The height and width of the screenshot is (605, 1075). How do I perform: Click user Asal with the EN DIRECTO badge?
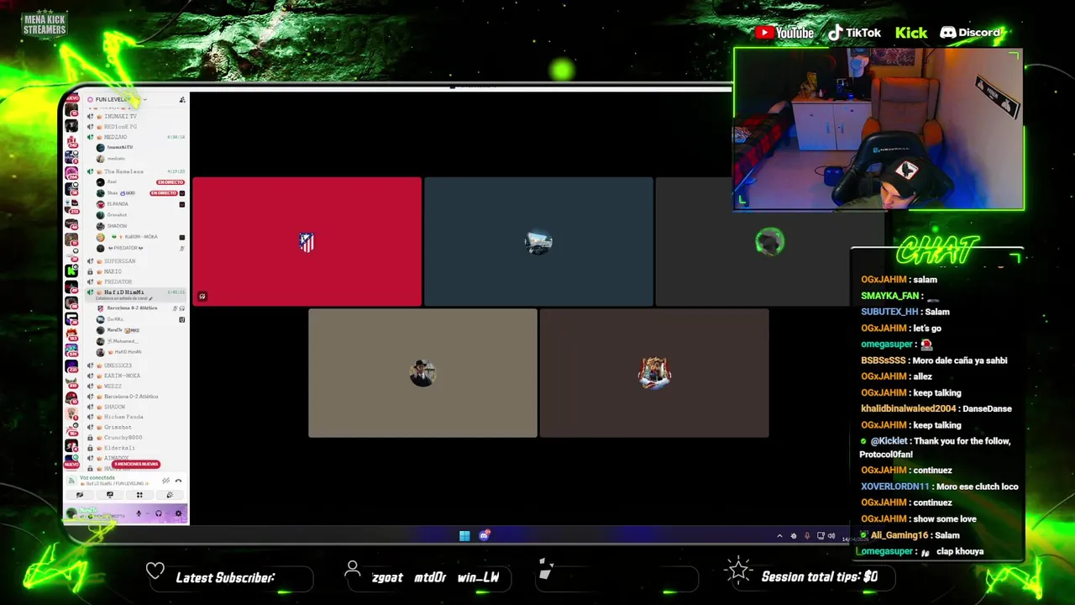tap(112, 181)
